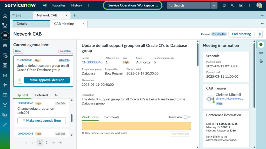Click the header icon left of kebab menu

pos(241,5)
